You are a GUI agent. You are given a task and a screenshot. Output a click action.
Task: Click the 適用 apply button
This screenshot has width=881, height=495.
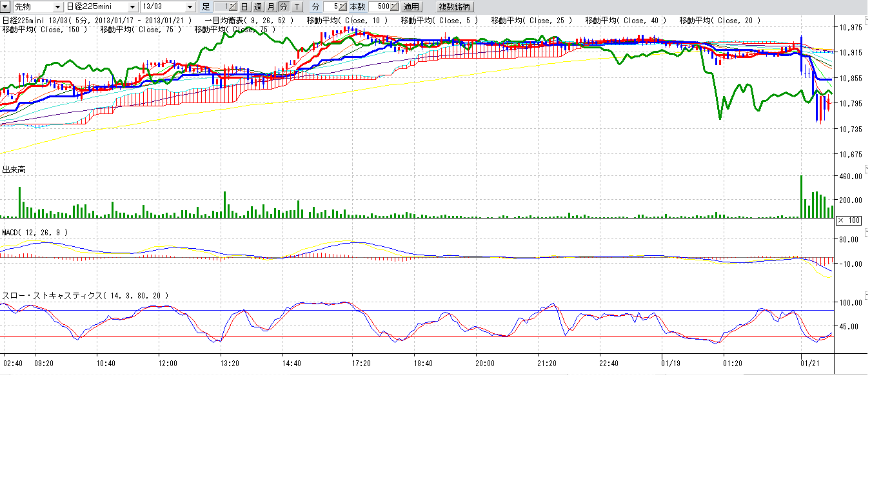411,6
